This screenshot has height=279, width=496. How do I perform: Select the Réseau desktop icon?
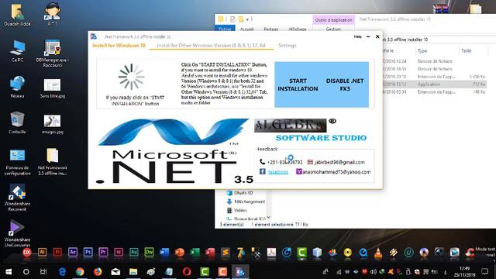[x=17, y=87]
